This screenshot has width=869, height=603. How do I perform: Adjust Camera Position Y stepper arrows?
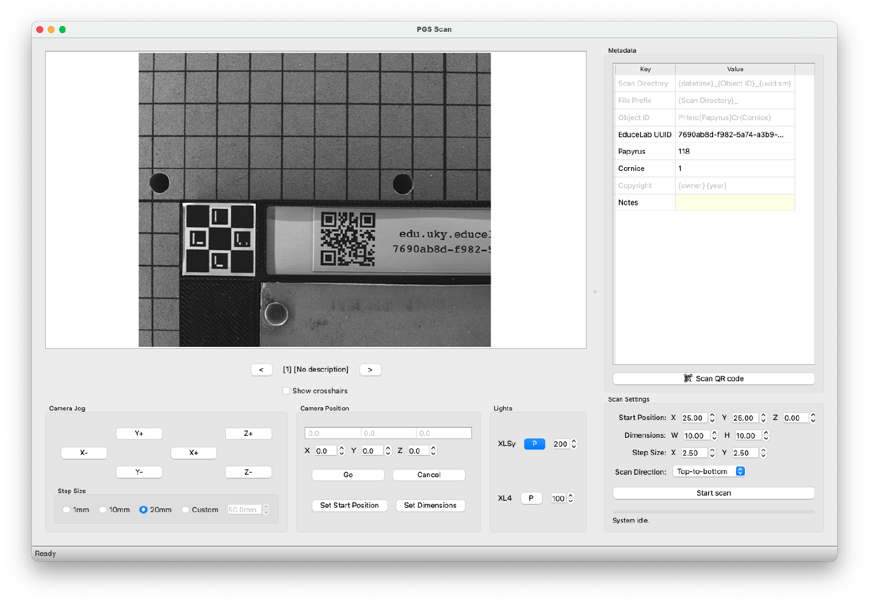coord(388,451)
